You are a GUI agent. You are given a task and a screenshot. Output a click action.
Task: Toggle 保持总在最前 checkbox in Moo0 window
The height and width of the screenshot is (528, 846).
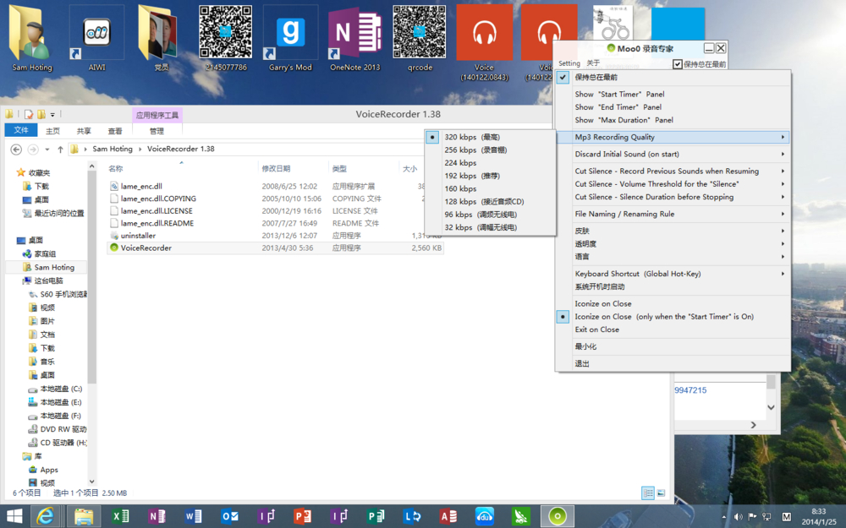point(678,64)
